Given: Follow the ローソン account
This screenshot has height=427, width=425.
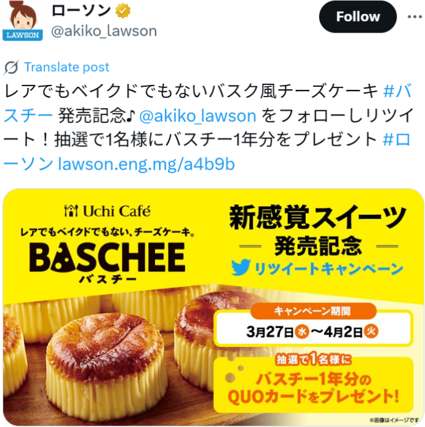Looking at the screenshot, I should click(358, 17).
